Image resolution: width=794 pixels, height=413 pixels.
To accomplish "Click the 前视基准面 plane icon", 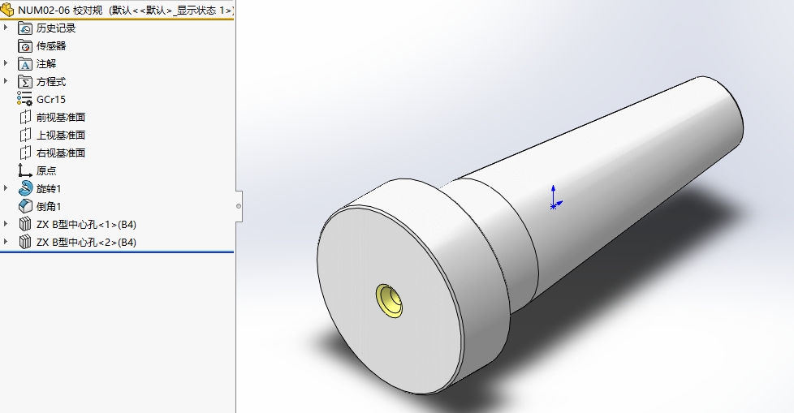I will coord(25,118).
